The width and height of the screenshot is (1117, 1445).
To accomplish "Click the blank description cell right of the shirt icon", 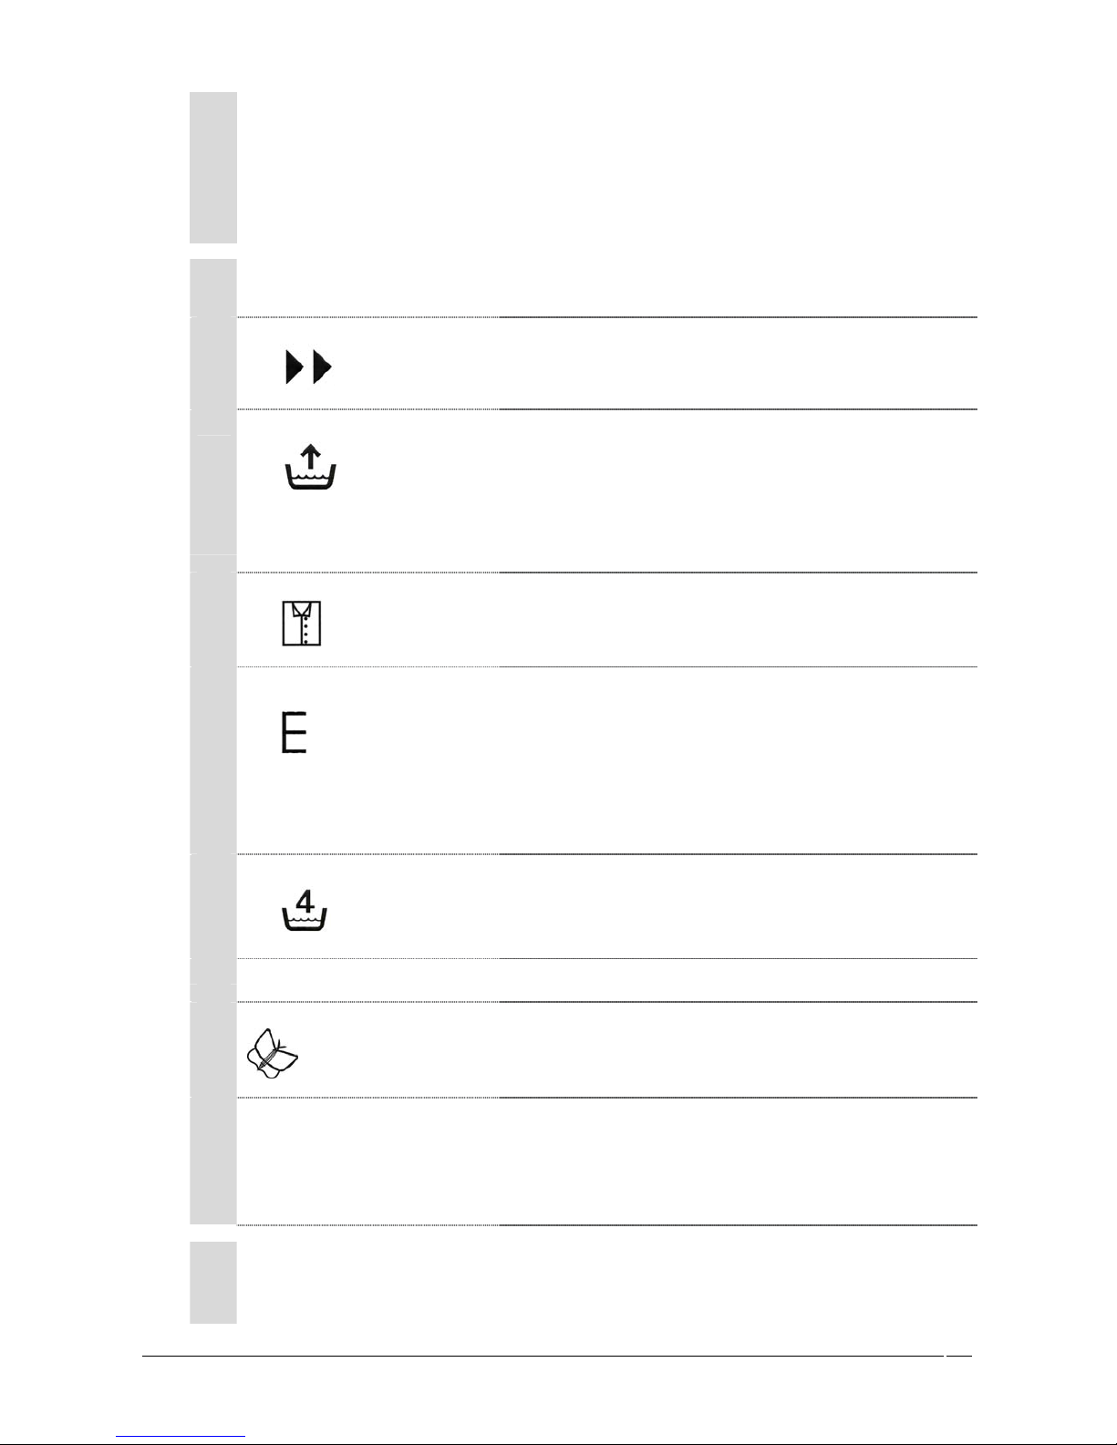I will coord(738,620).
